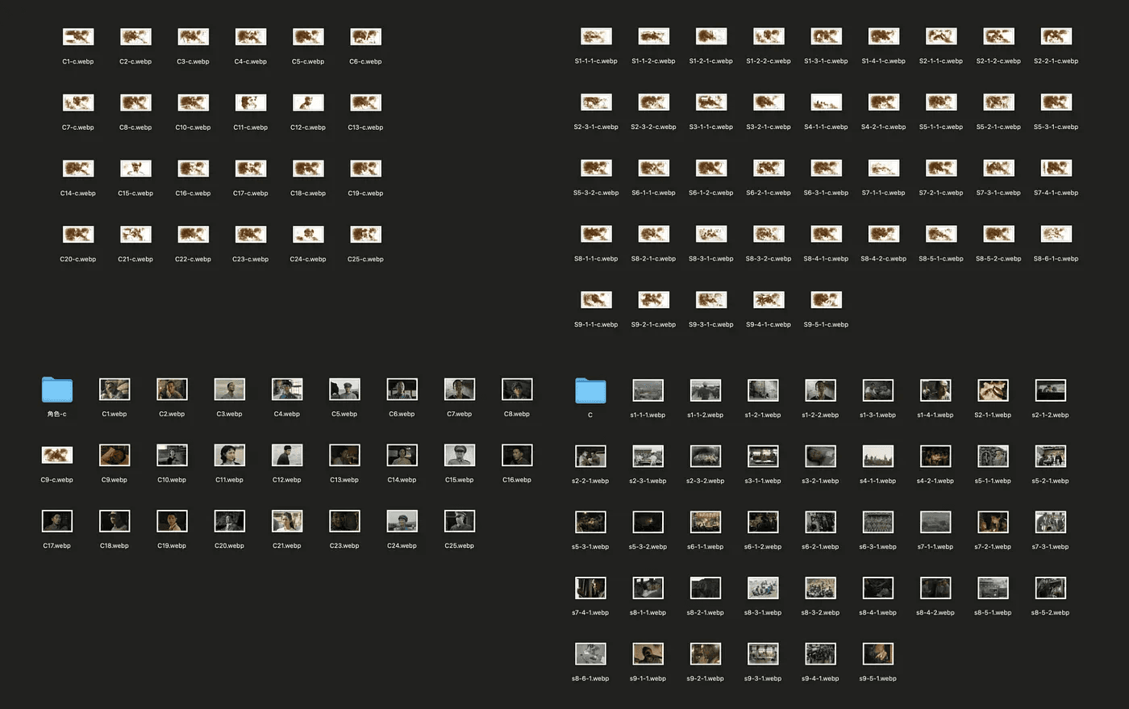Select the s8-5-2.webp scene thumbnail
This screenshot has width=1129, height=709.
(1050, 588)
